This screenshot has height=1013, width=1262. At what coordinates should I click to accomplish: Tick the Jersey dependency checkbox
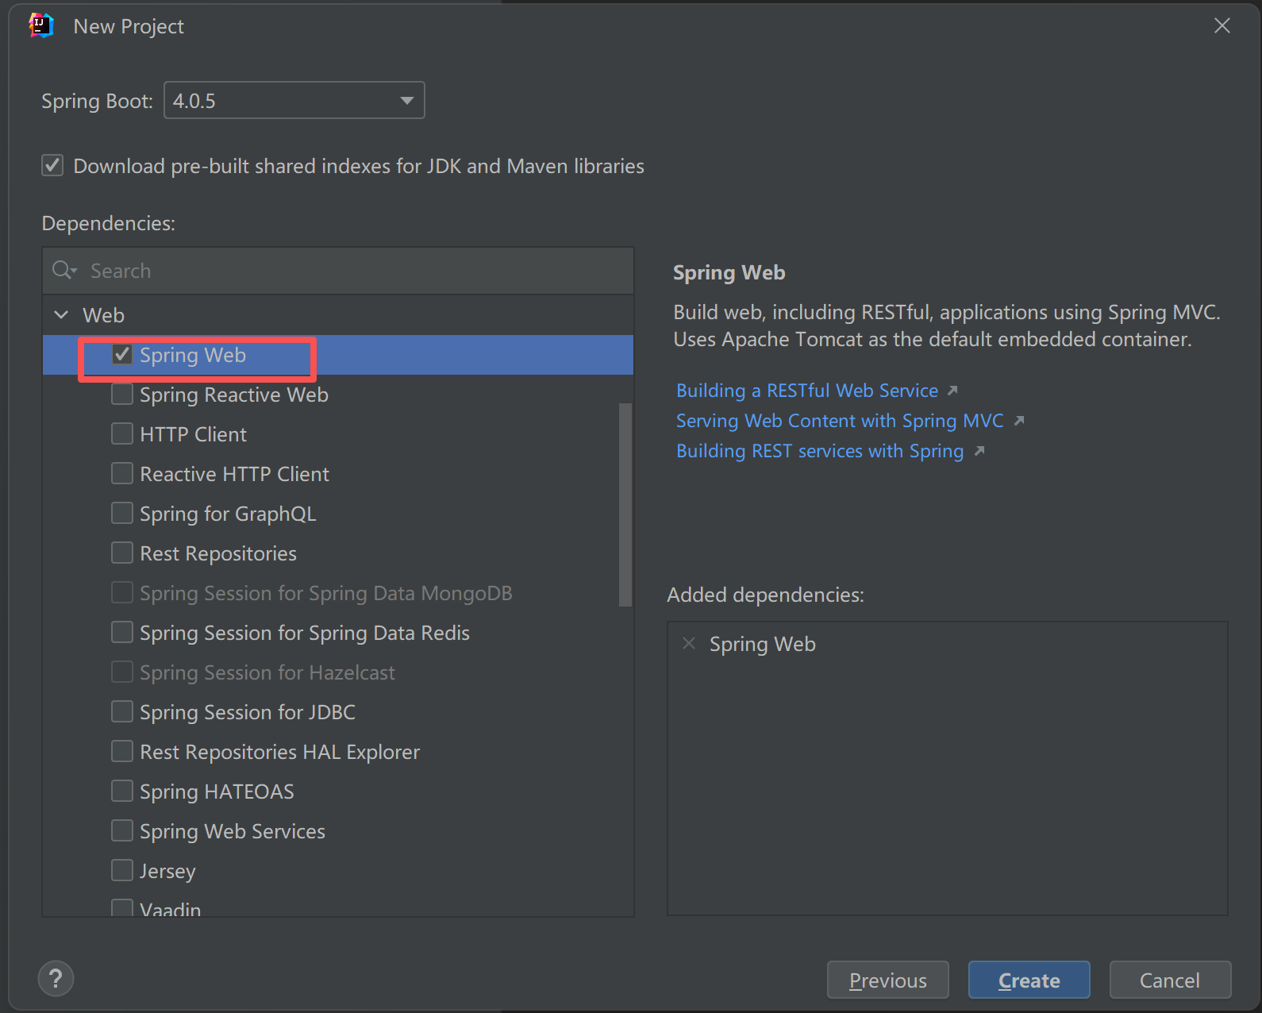point(122,870)
